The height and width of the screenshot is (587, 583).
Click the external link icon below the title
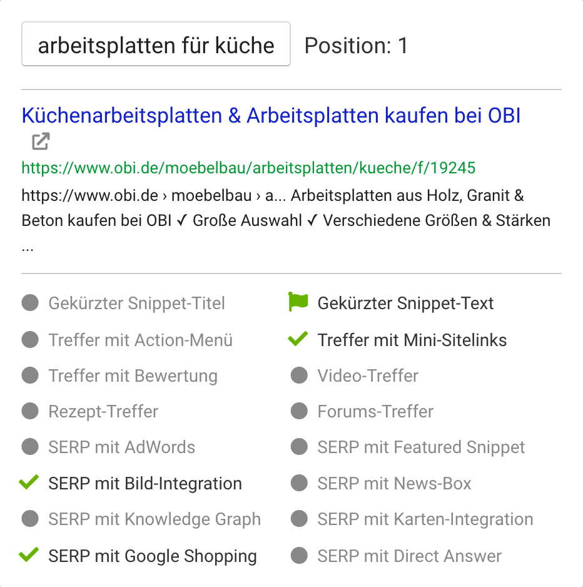click(41, 142)
